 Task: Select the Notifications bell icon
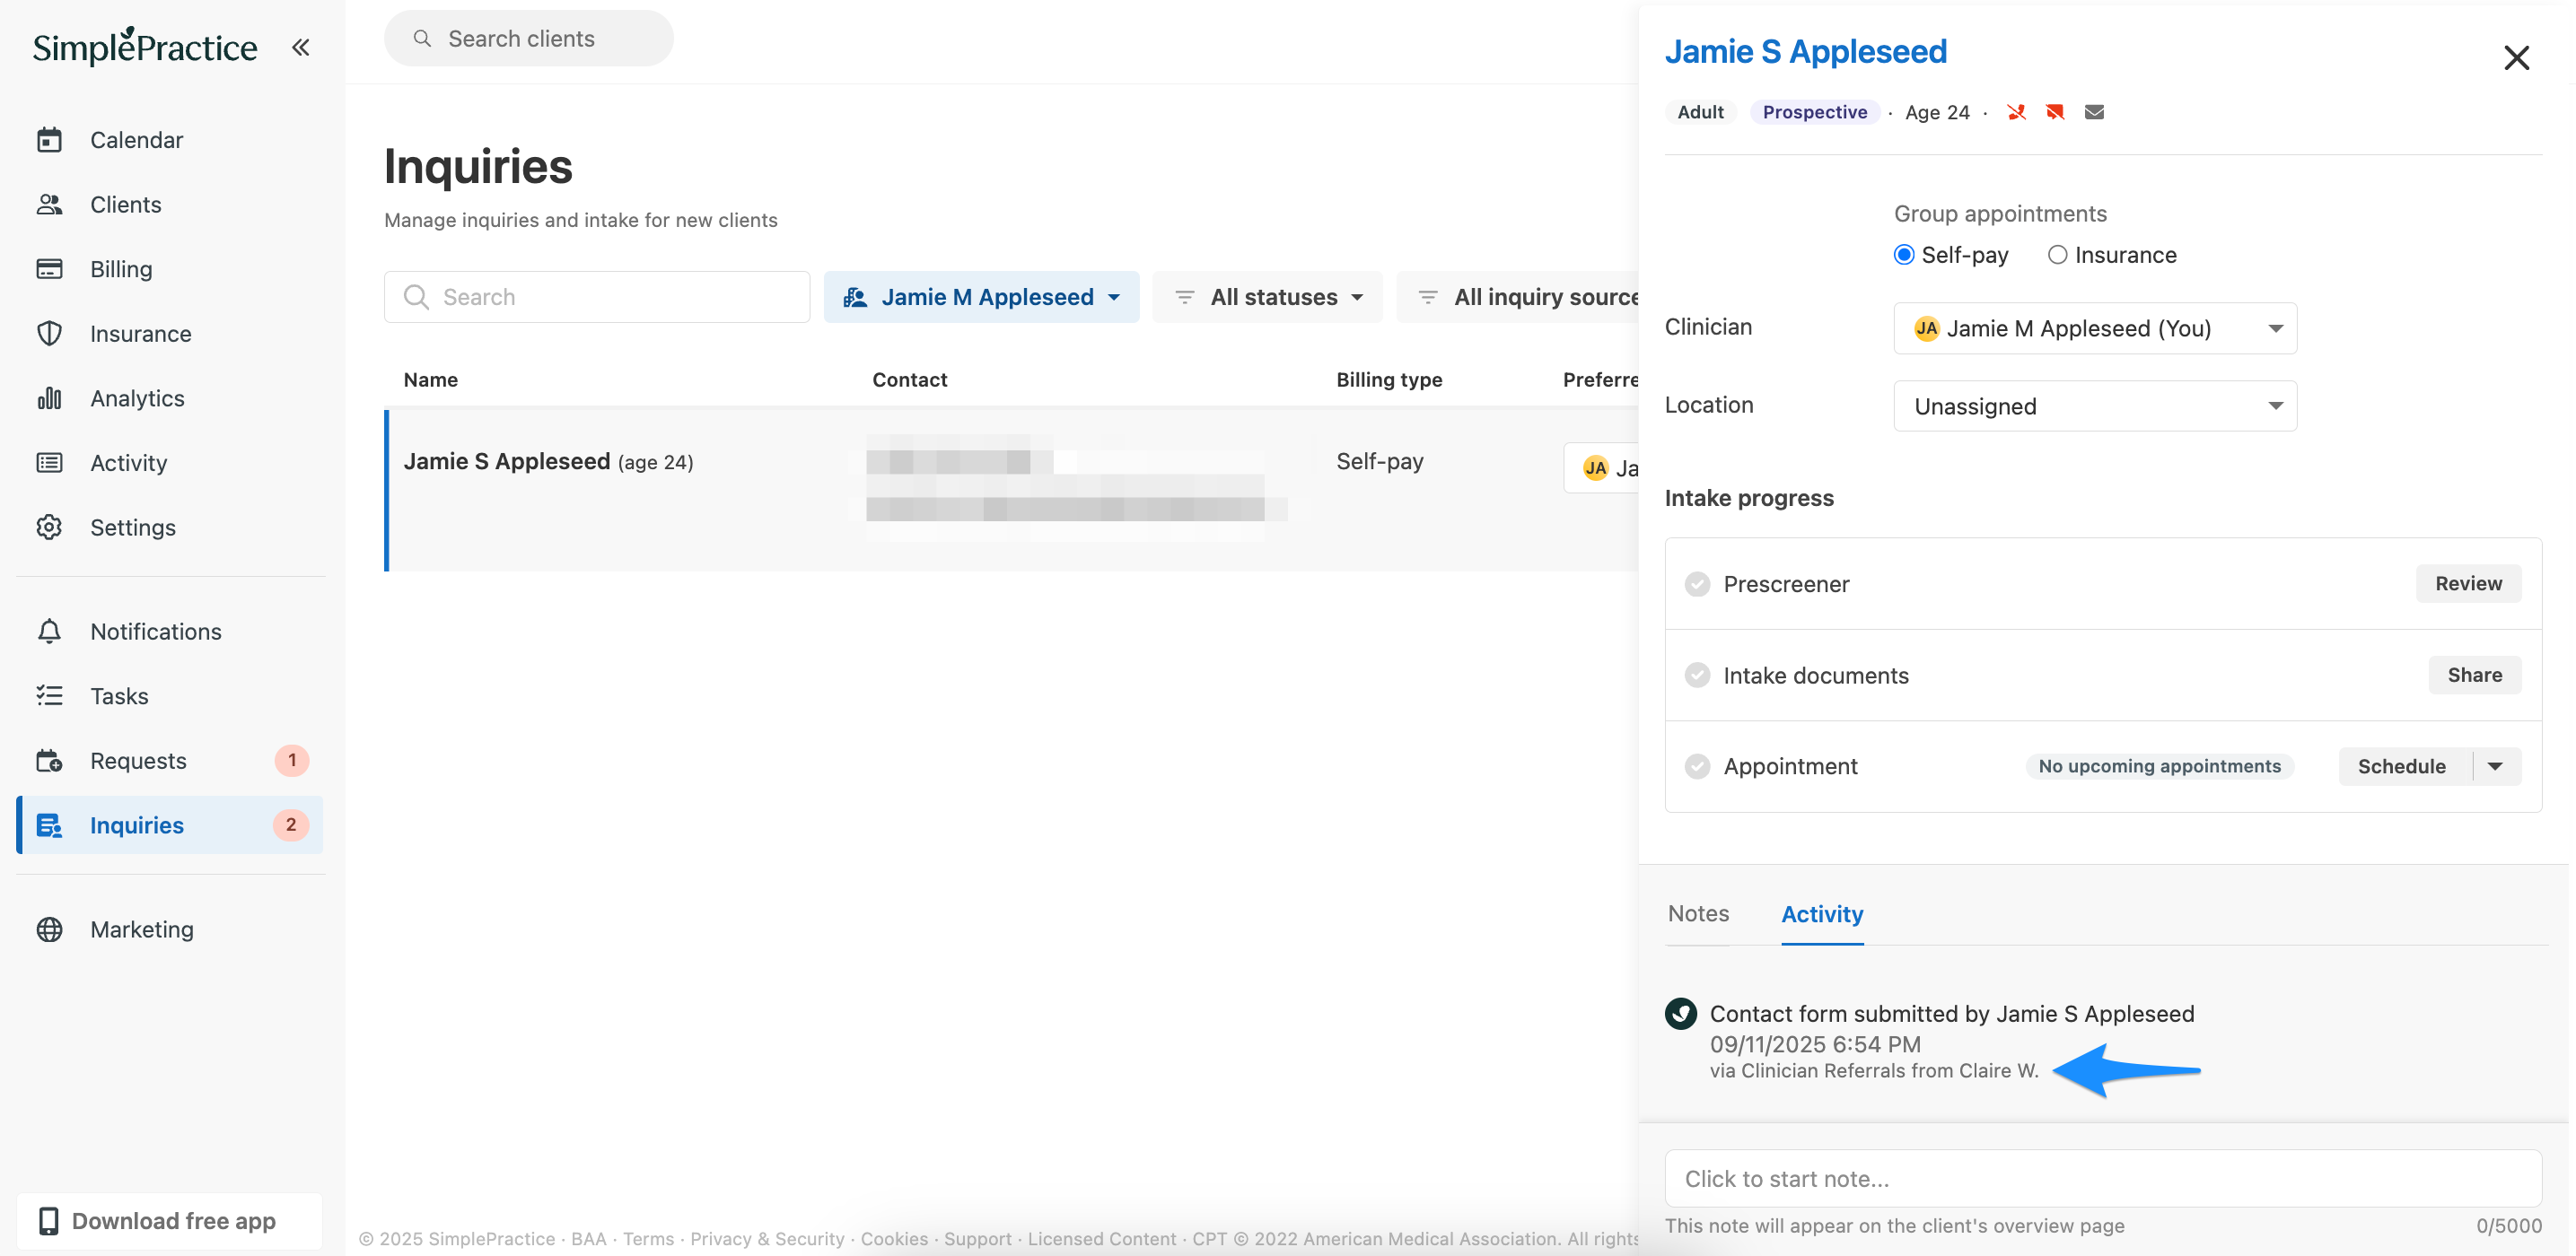point(49,632)
